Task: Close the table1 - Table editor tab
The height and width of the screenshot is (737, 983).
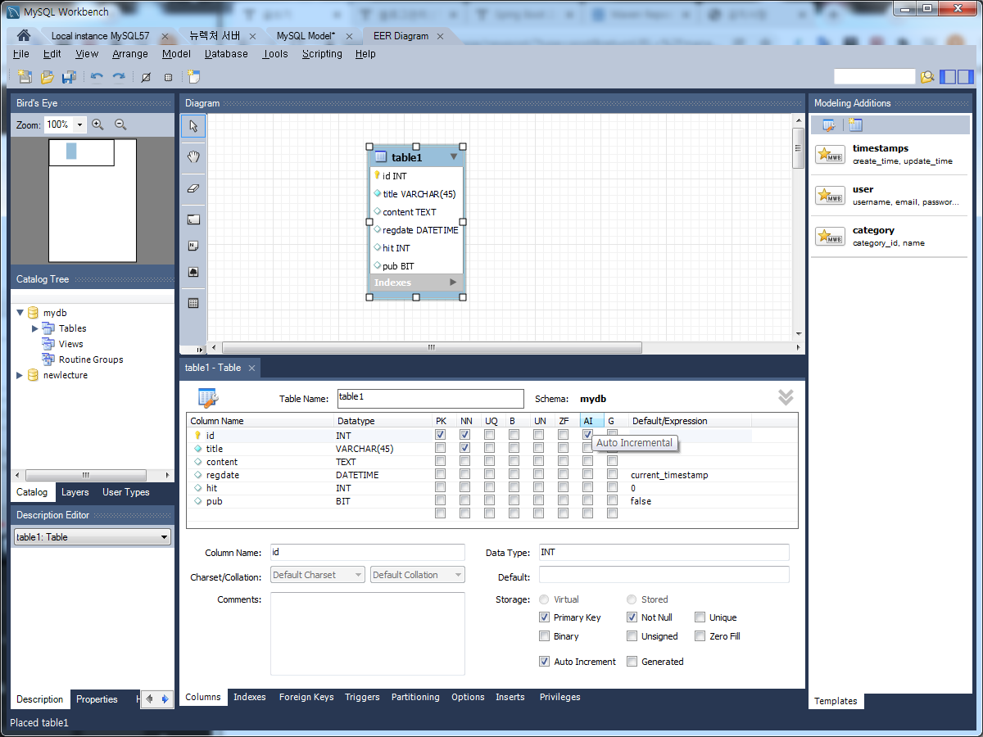Action: [x=252, y=368]
